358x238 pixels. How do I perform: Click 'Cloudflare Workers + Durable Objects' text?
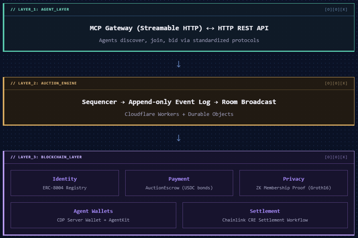[179, 114]
